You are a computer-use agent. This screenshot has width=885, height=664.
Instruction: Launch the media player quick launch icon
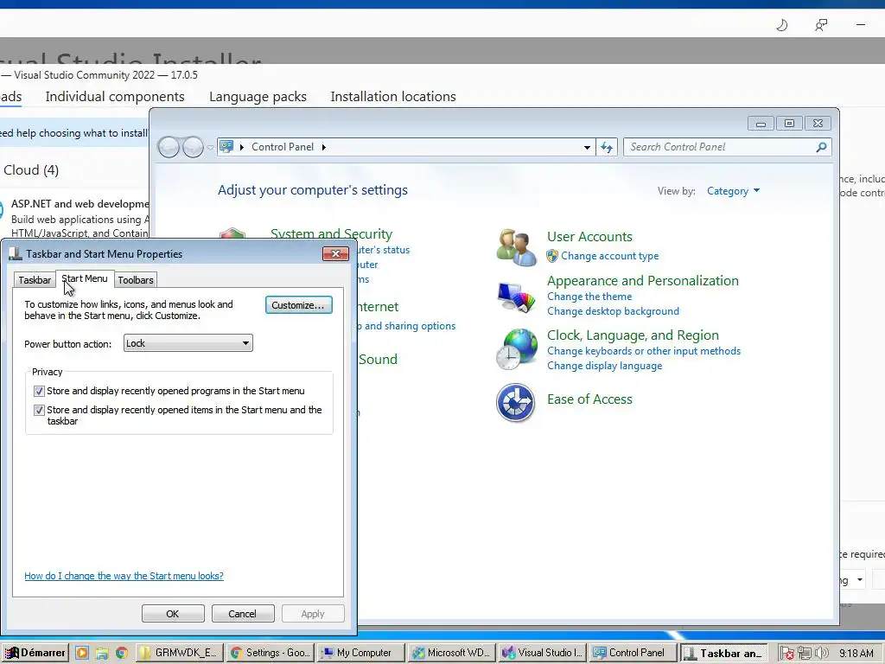click(x=82, y=653)
